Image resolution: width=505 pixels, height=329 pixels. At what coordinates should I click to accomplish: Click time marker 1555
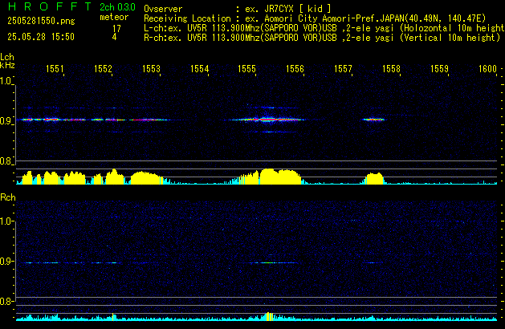pyautogui.click(x=246, y=69)
